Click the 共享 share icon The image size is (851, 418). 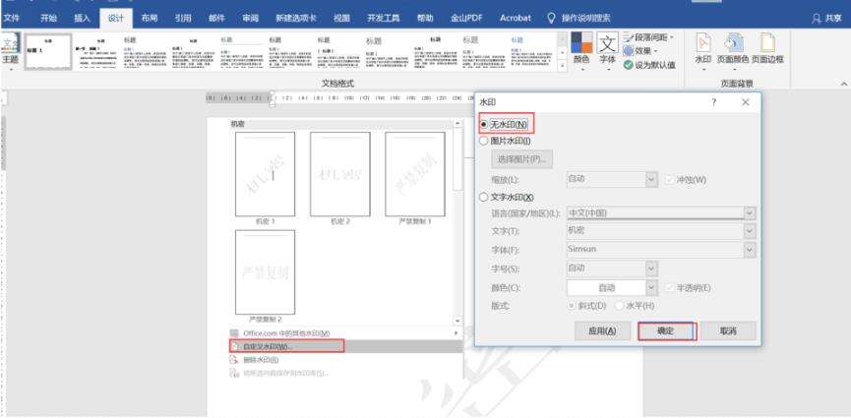point(817,18)
